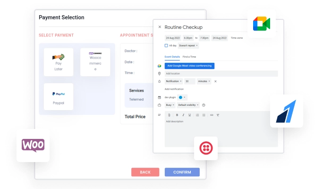Image resolution: width=323 pixels, height=189 pixels.
Task: Click the BACK button
Action: pyautogui.click(x=145, y=172)
